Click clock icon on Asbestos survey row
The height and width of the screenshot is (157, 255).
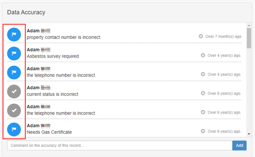click(203, 55)
